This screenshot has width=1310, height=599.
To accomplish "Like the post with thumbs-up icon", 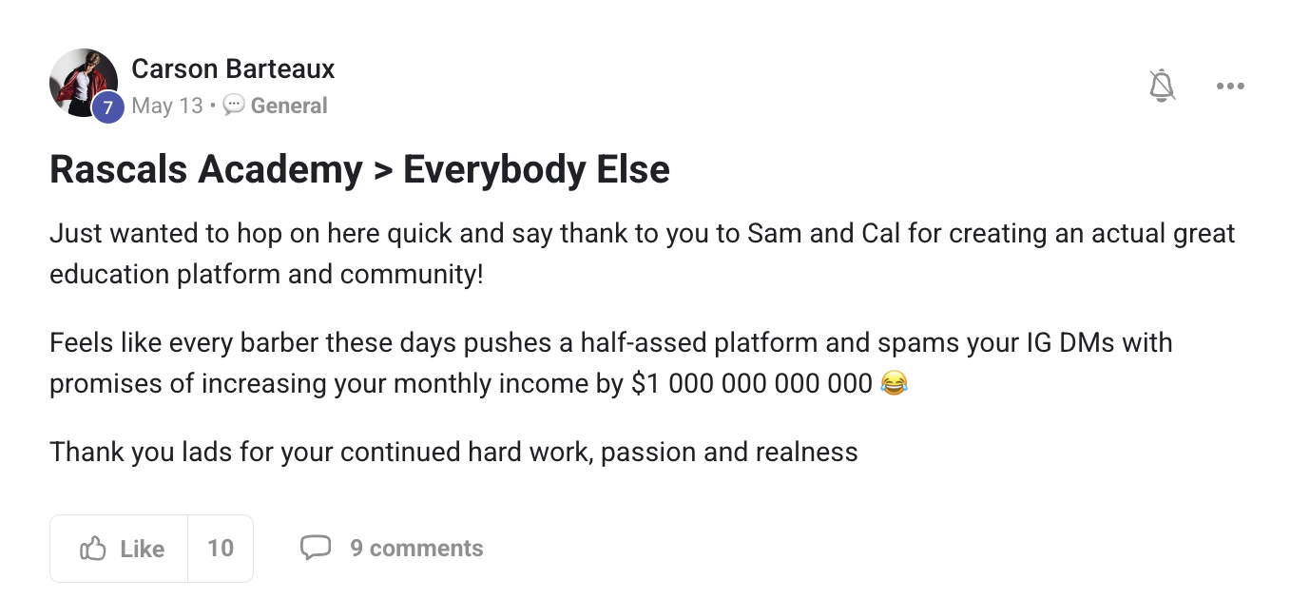I will 93,549.
